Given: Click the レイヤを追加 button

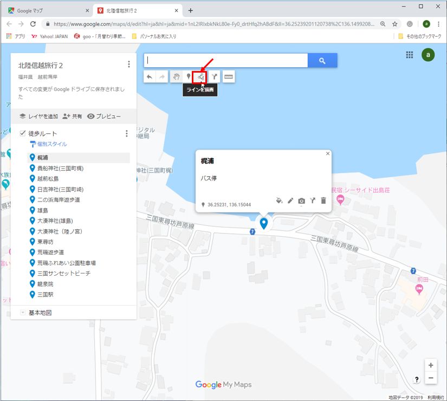Looking at the screenshot, I should click(38, 116).
